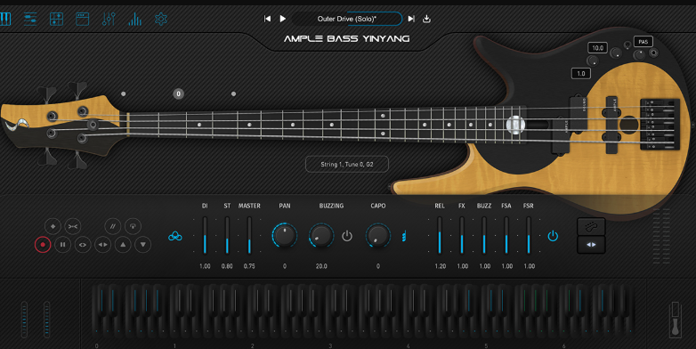696x349 pixels.
Task: Click the CAPO knob
Action: coord(377,235)
